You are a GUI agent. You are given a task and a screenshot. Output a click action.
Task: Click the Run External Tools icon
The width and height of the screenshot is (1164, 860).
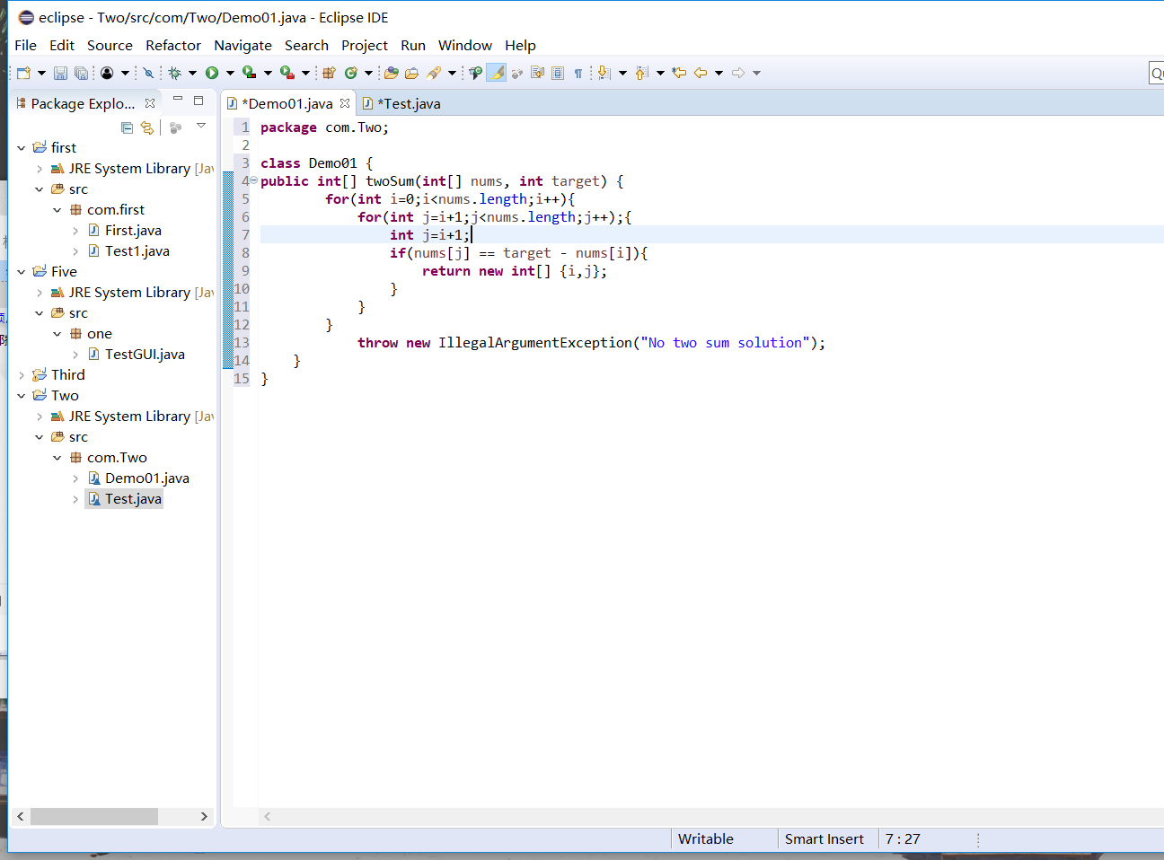[x=287, y=73]
